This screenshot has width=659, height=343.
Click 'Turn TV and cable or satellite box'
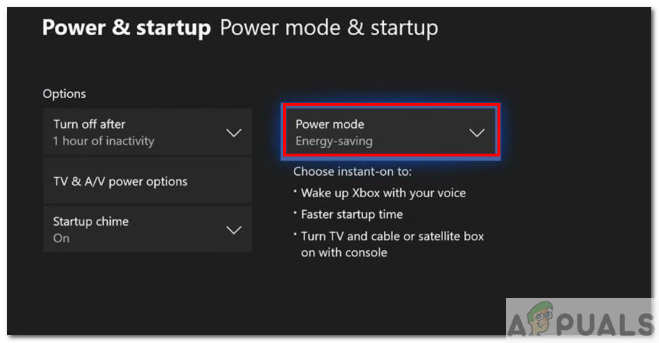tap(392, 236)
